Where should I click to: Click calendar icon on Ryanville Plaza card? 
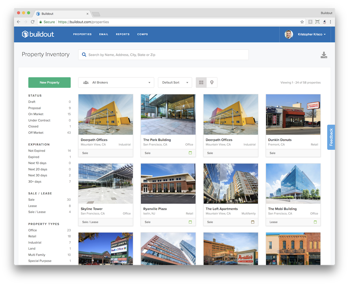(190, 222)
